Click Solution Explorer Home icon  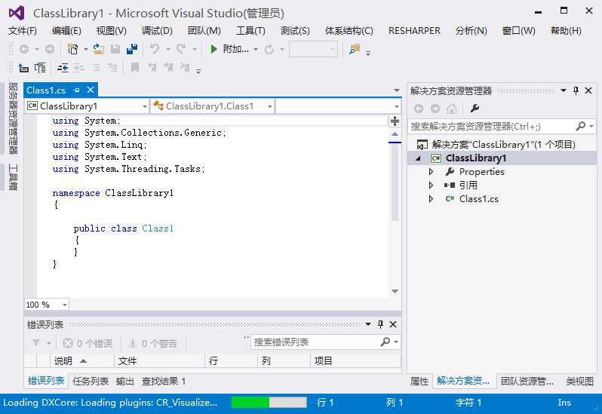[452, 109]
